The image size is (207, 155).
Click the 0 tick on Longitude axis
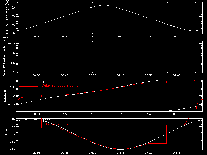click(x=14, y=96)
